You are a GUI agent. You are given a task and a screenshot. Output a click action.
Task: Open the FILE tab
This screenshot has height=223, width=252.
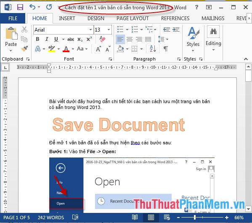[x=13, y=19]
